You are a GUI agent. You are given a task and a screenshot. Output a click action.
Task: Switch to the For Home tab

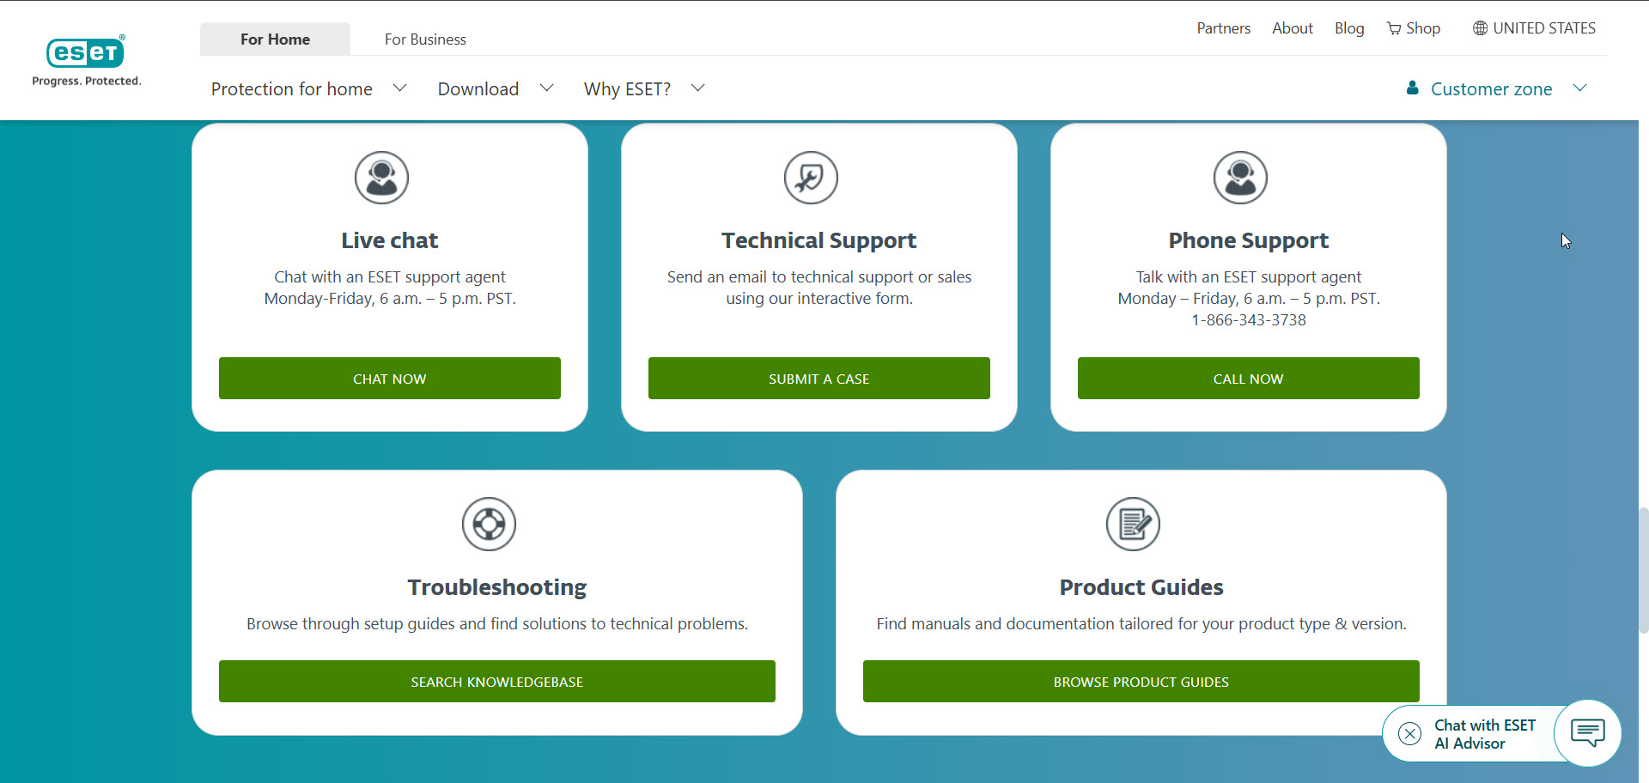click(275, 39)
